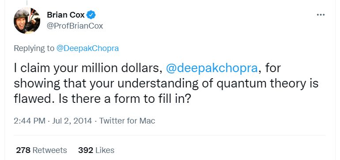Viewport: 340px width, 160px height.
Task: Click the blue verified badge icon
Action: tap(91, 15)
